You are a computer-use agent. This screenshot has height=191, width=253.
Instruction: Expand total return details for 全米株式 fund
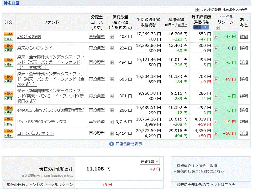click(216, 79)
